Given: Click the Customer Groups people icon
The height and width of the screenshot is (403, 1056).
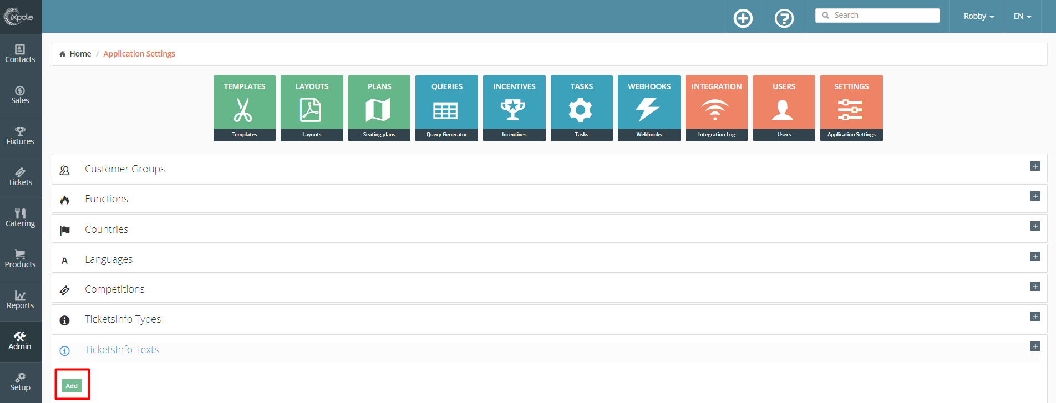Looking at the screenshot, I should coord(64,170).
